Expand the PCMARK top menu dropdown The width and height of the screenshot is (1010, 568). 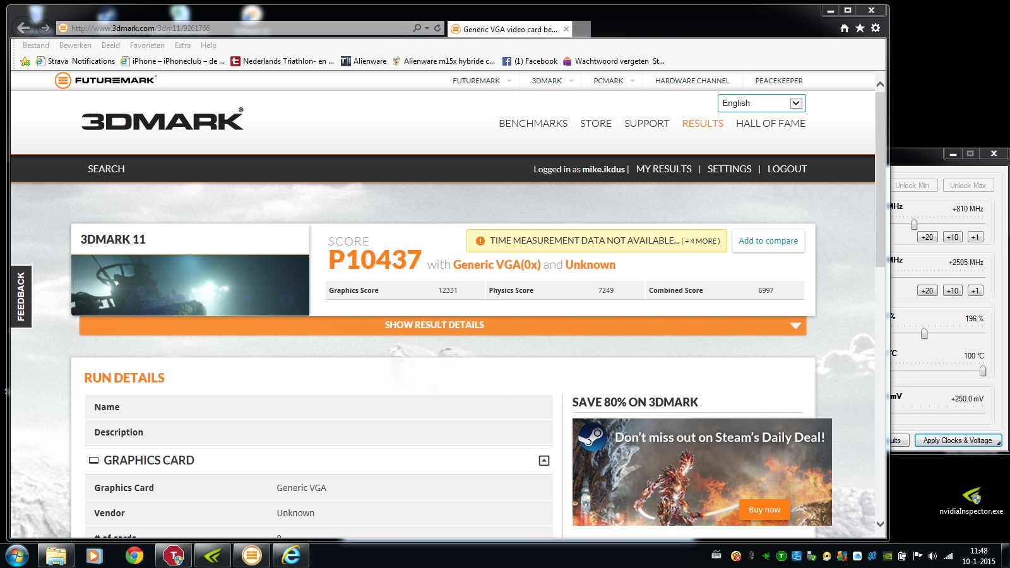[632, 81]
